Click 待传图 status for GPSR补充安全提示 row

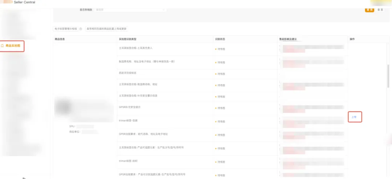(220, 108)
